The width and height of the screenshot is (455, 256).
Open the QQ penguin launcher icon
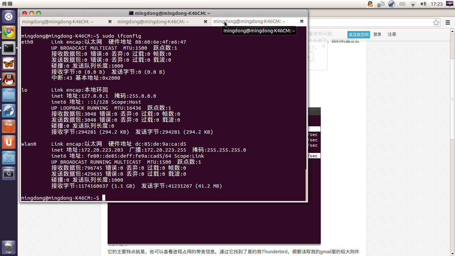pyautogui.click(x=9, y=79)
